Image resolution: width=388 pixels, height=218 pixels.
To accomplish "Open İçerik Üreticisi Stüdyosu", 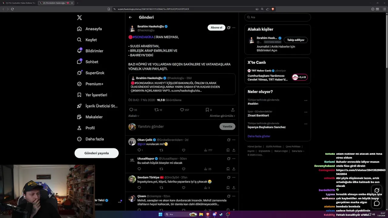I will pos(97,106).
